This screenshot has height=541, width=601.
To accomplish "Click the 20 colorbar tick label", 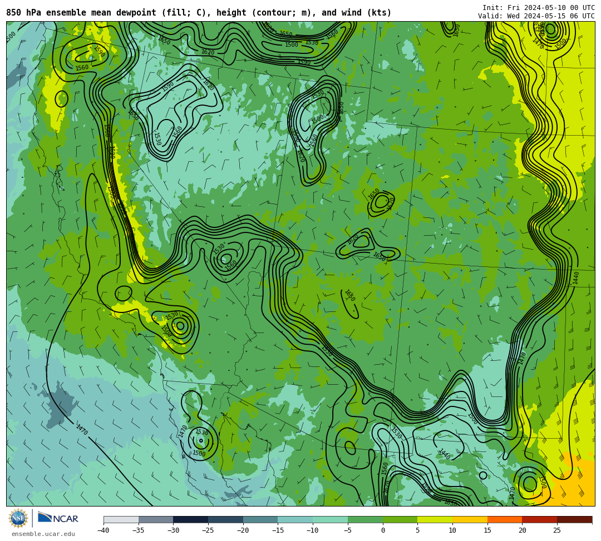I will [x=523, y=530].
